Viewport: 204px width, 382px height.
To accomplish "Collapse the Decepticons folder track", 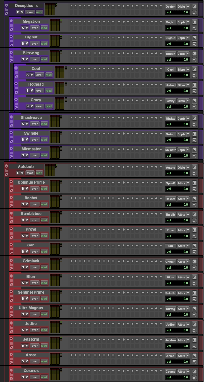I will click(6, 5).
